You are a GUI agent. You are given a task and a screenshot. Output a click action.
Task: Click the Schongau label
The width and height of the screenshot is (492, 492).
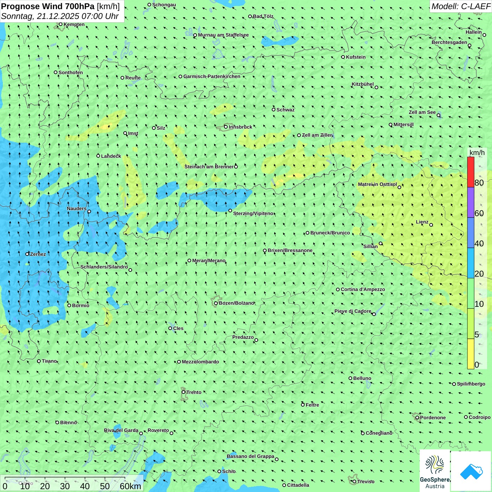tap(164, 5)
